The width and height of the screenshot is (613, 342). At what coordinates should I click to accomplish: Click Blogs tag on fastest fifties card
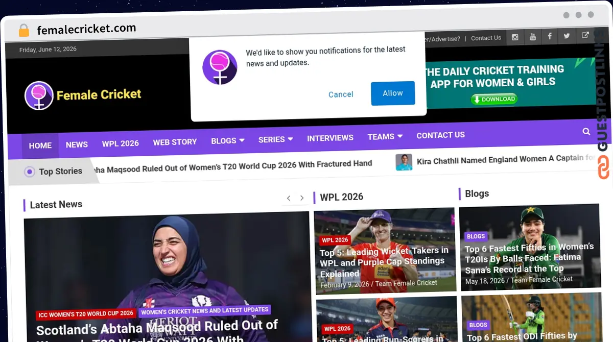(476, 236)
